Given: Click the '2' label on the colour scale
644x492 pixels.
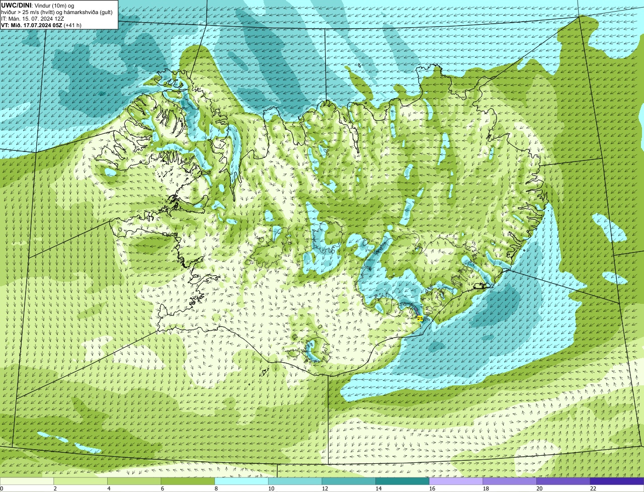Looking at the screenshot, I should (55, 488).
